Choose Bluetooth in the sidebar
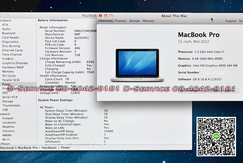This screenshot has height=163, width=243. tap(9, 33)
